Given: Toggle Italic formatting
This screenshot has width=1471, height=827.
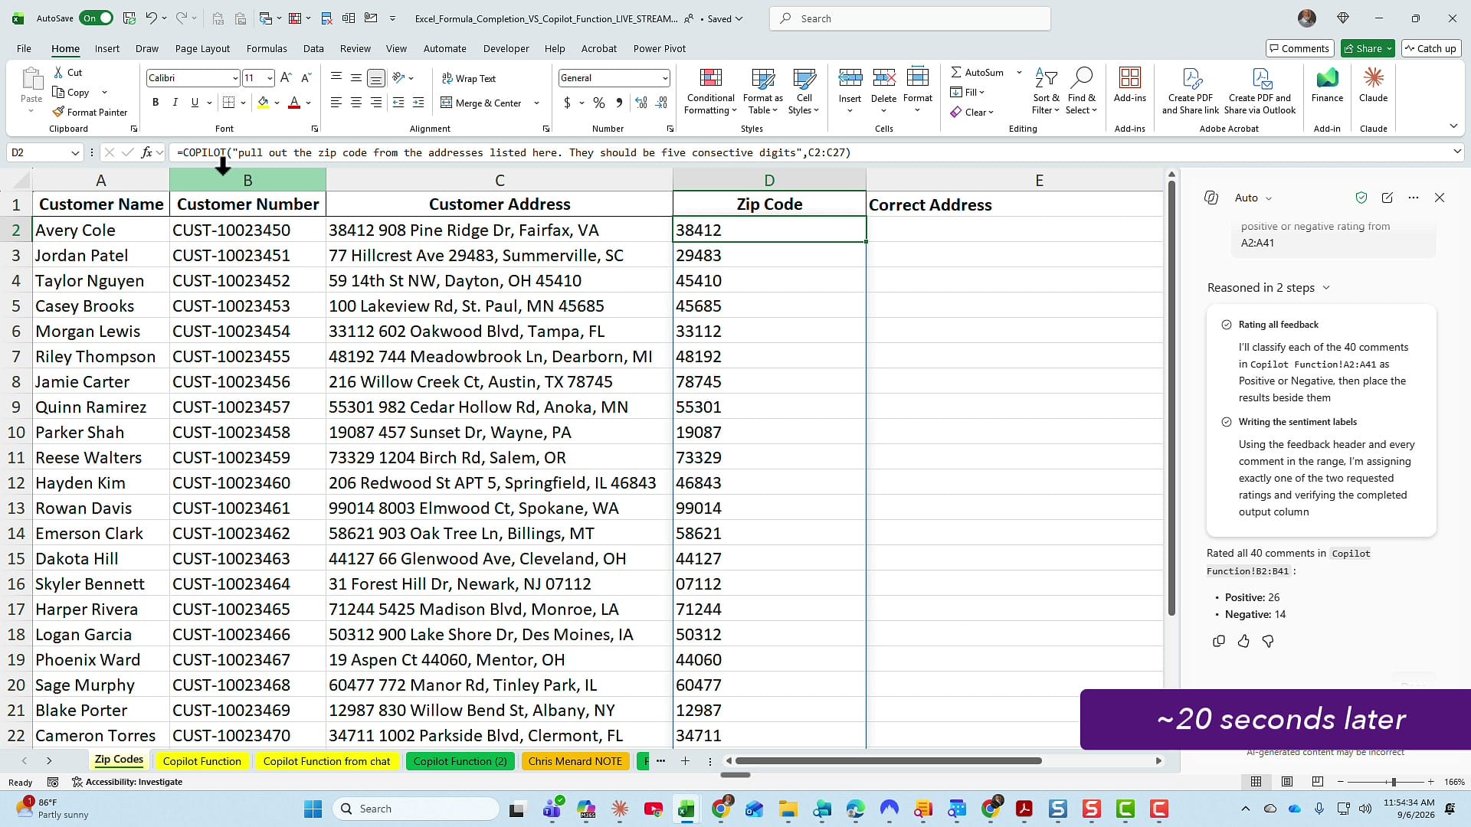Looking at the screenshot, I should coord(175,103).
